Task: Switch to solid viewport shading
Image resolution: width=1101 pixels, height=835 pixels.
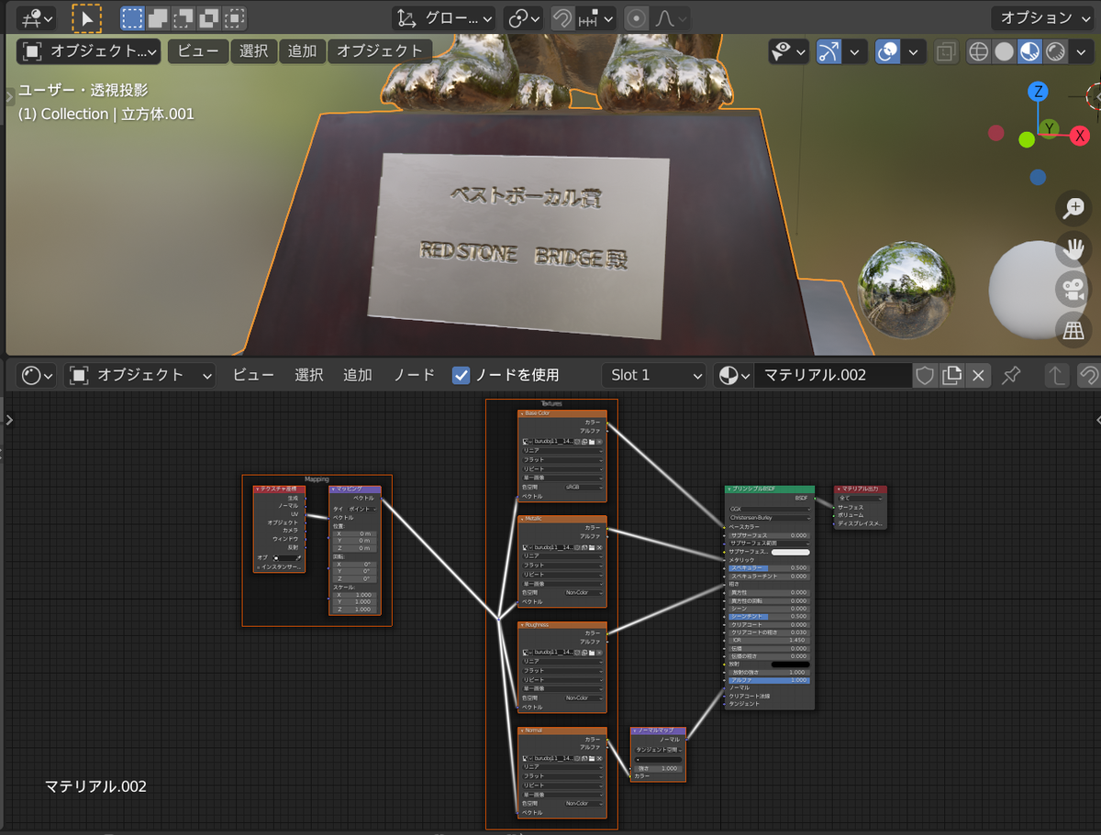Action: click(x=1005, y=52)
